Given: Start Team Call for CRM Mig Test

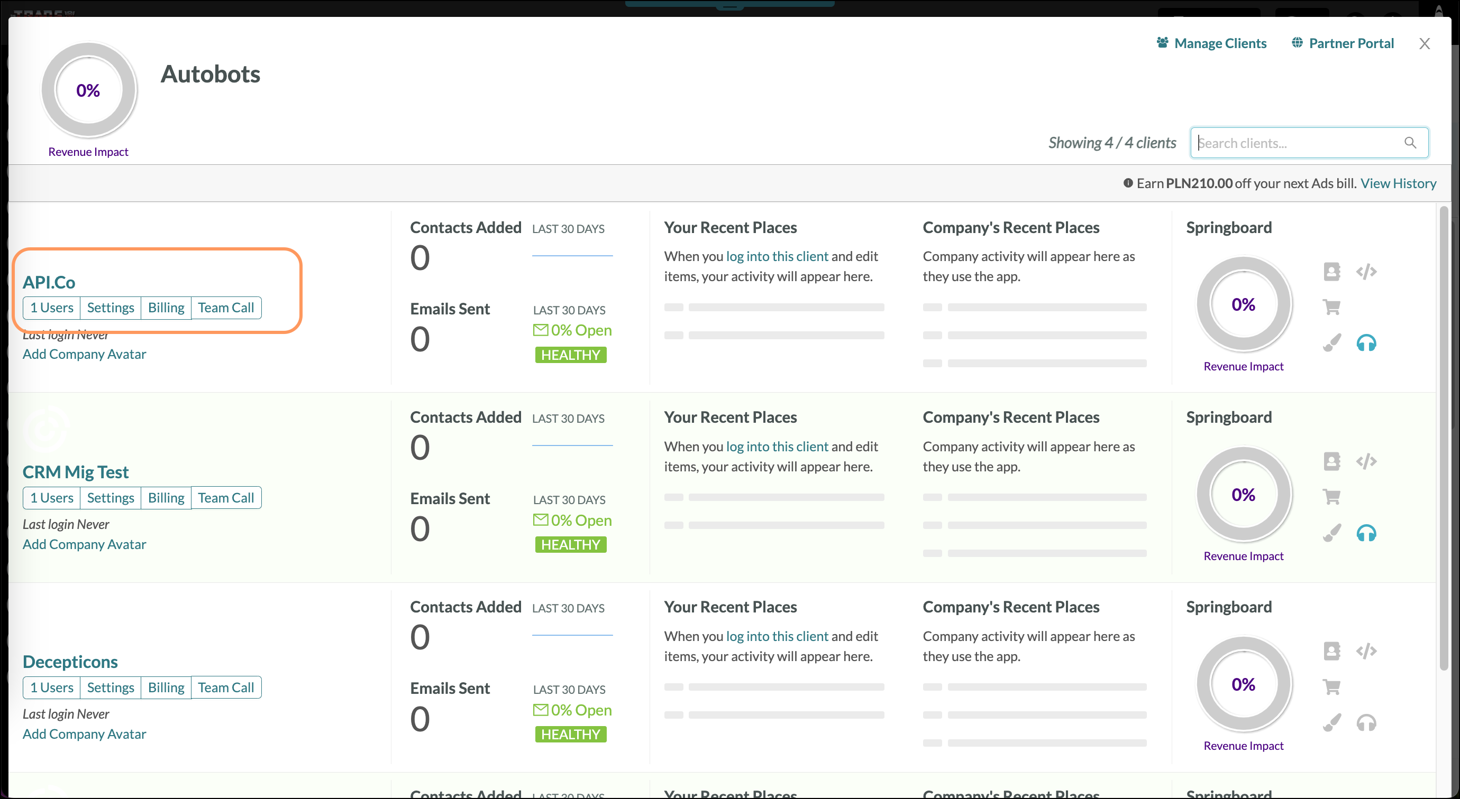Looking at the screenshot, I should click(x=226, y=498).
